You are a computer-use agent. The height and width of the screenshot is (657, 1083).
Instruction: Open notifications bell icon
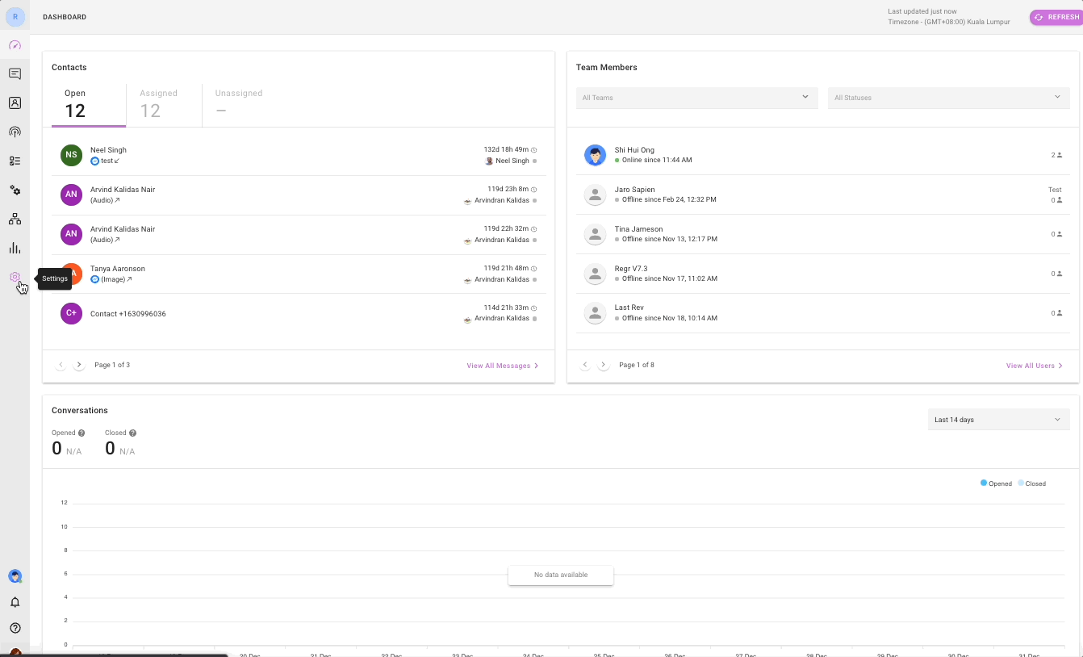tap(15, 602)
